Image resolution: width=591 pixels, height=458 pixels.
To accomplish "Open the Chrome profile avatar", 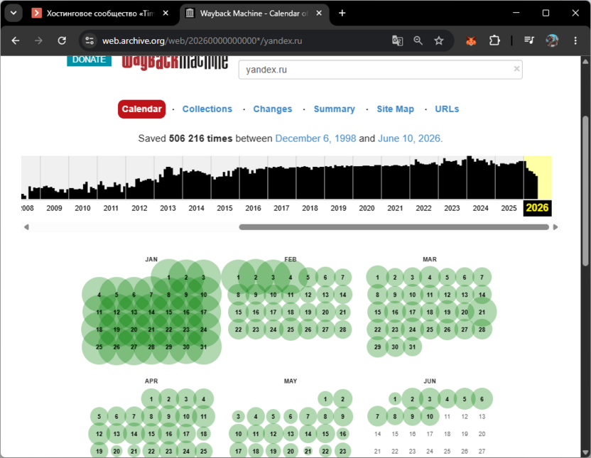I will [552, 40].
